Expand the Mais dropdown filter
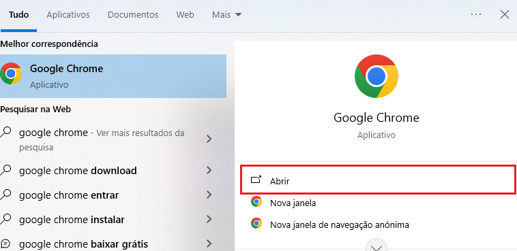 pyautogui.click(x=227, y=15)
